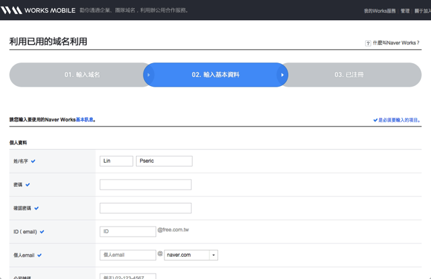Click the checkmark beside 姓/名字 label
The width and height of the screenshot is (431, 279).
click(x=33, y=161)
